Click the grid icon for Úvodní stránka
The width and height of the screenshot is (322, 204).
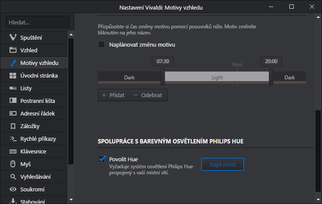coord(13,76)
